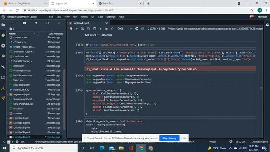Open the File menu
The image size is (270, 152).
click(51, 17)
